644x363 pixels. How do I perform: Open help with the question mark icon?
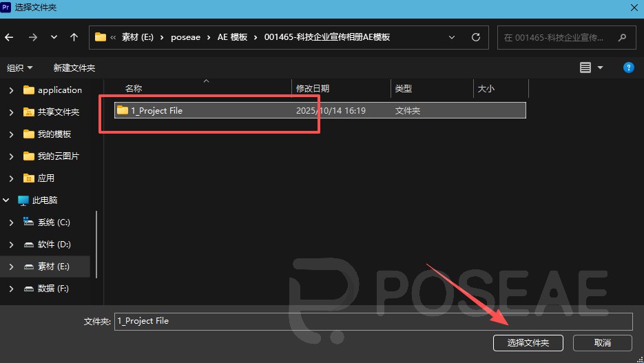[x=628, y=68]
